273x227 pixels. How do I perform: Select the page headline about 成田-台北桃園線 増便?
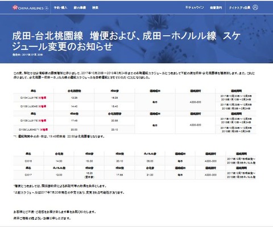point(126,41)
